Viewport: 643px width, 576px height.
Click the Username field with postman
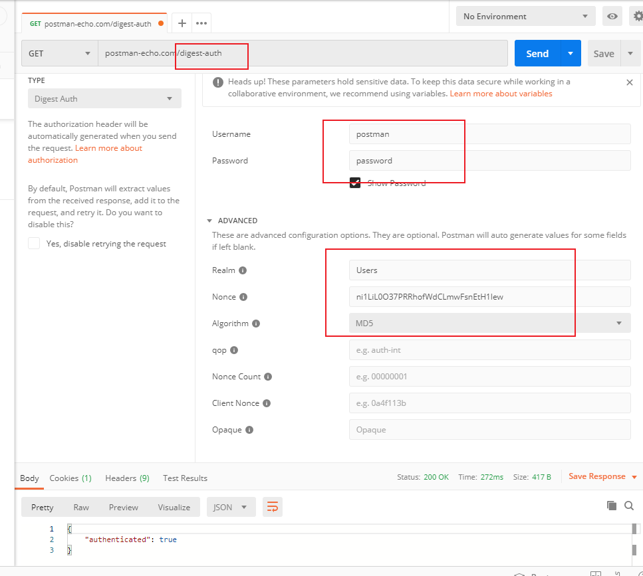tap(489, 134)
